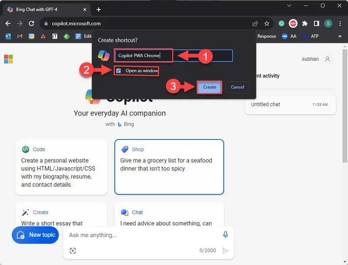Image resolution: width=348 pixels, height=265 pixels.
Task: Click the forward navigation arrow
Action: pyautogui.click(x=20, y=23)
